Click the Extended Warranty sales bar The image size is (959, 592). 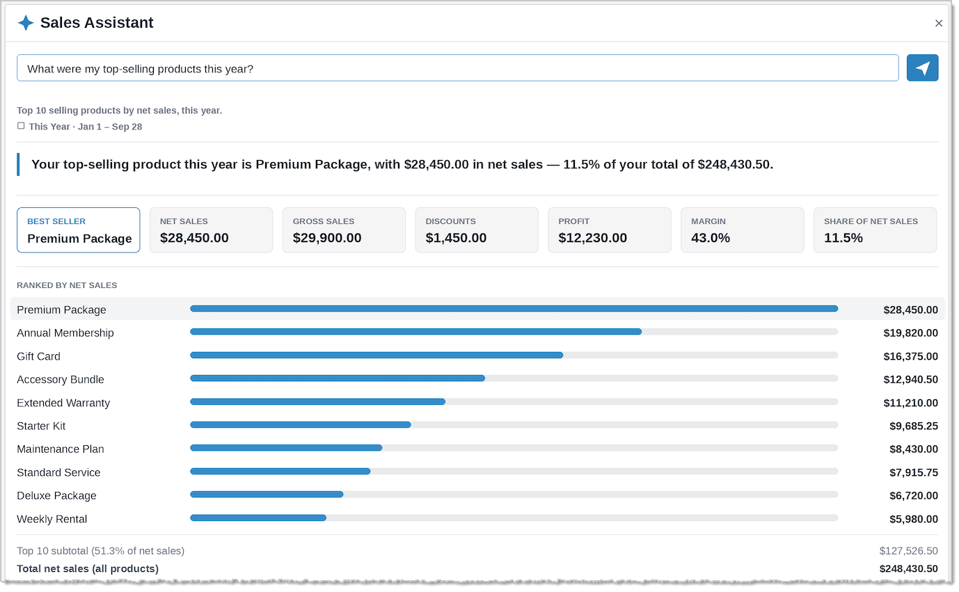(x=317, y=401)
